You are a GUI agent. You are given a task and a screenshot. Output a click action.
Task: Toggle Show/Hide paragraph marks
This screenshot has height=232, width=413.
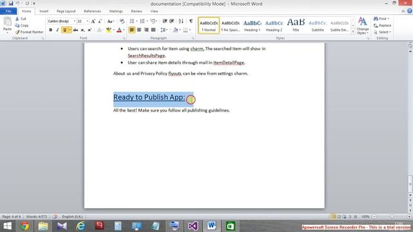[191, 21]
